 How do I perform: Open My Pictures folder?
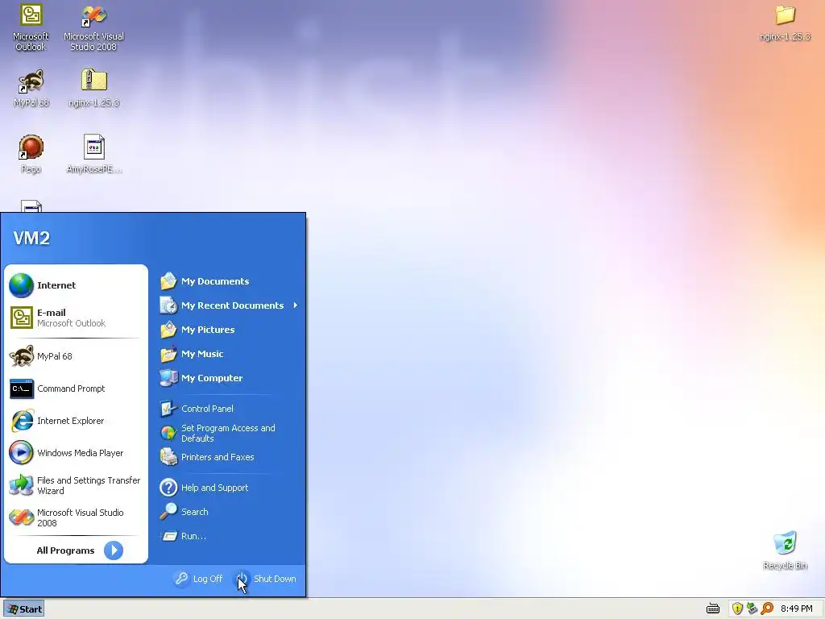[228, 330]
